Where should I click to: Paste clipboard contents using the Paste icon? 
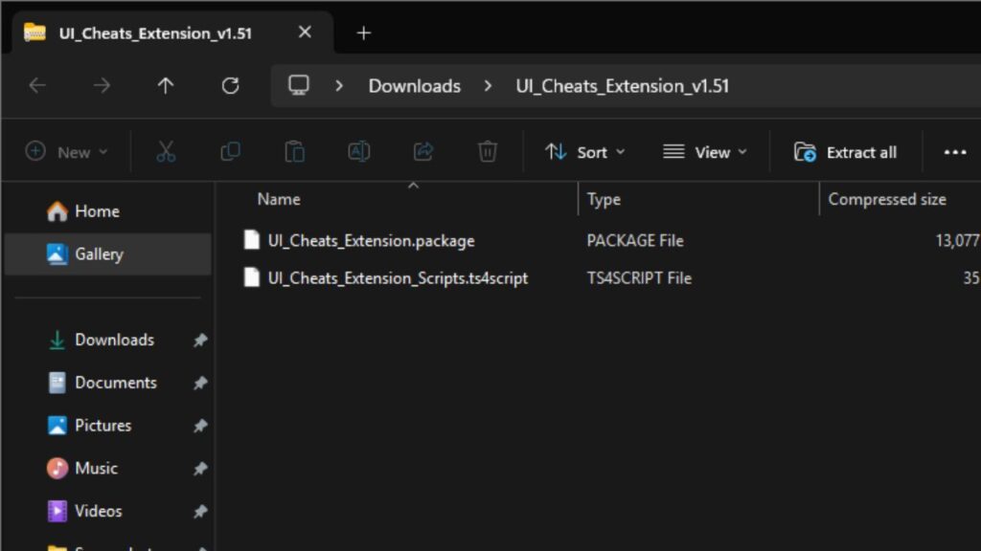(294, 151)
